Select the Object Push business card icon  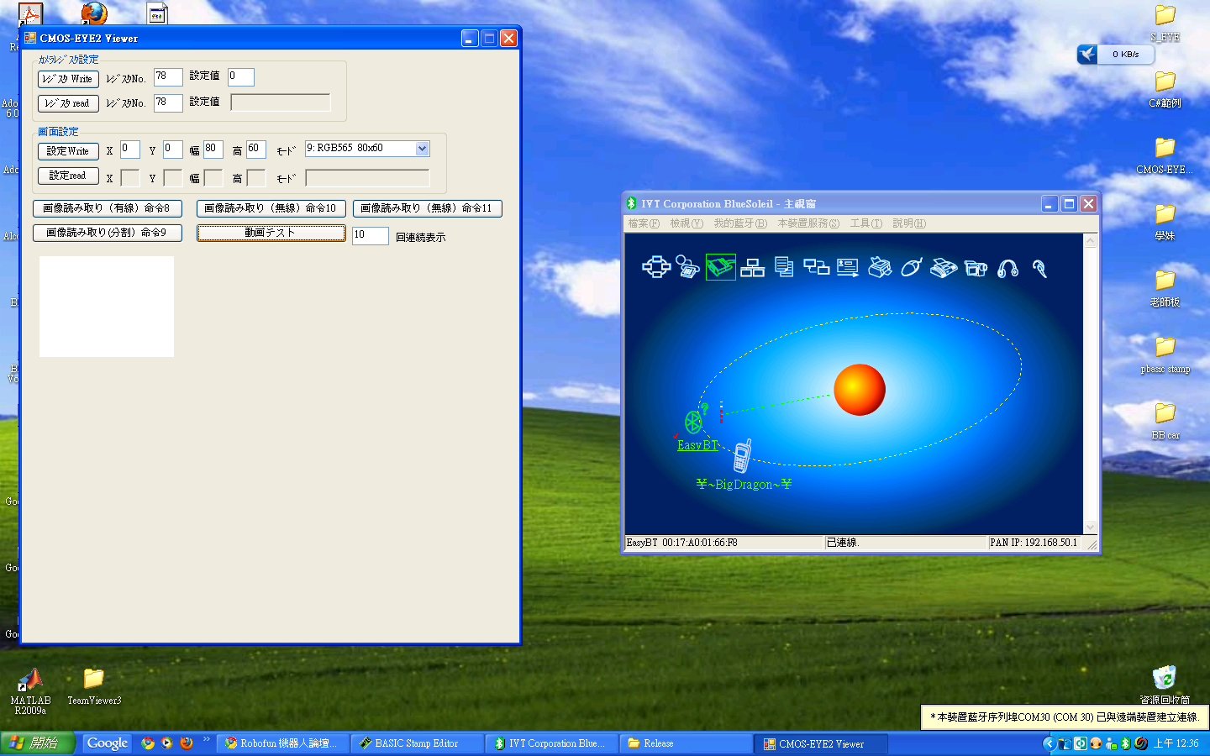point(847,268)
